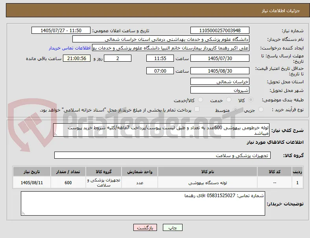This screenshot has height=238, width=310.
Task: Click the request creator name field
Action: (x=171, y=48)
